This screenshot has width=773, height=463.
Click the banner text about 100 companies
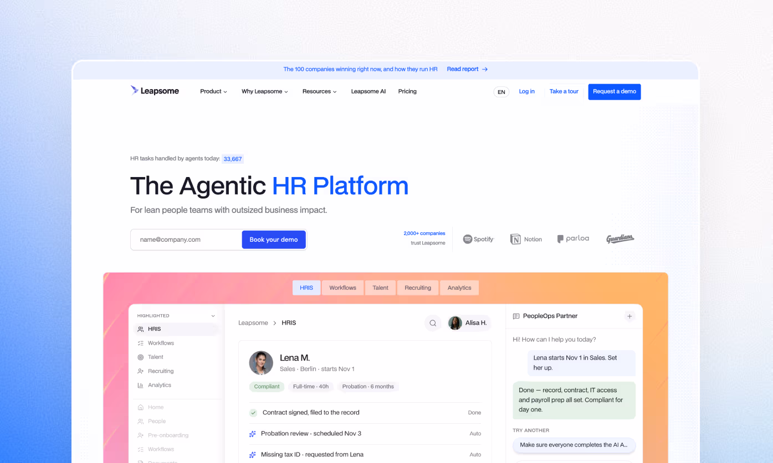tap(360, 69)
